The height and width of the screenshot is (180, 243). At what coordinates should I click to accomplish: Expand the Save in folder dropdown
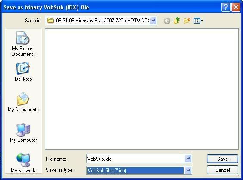pyautogui.click(x=153, y=21)
